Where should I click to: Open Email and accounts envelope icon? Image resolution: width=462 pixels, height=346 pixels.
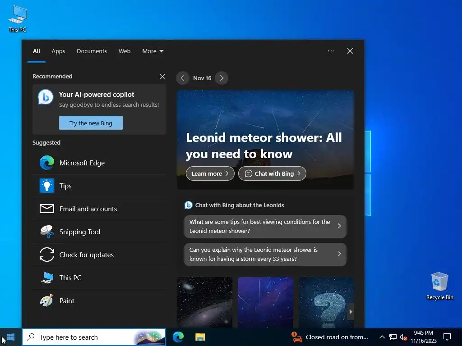(x=47, y=209)
